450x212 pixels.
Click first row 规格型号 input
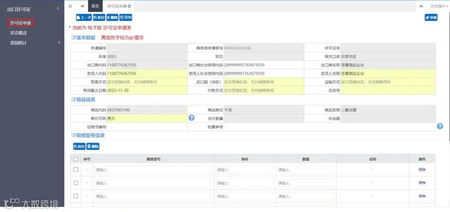pos(153,170)
